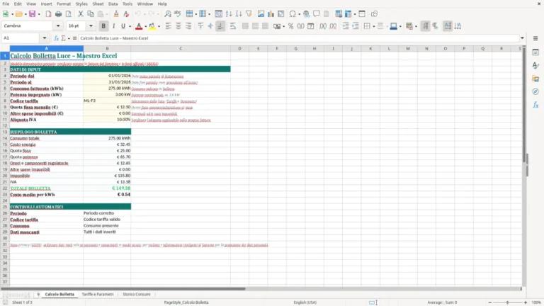Expand the Name Box dropdown

click(x=45, y=38)
